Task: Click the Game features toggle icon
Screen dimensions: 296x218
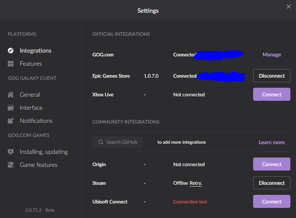Action: 10,165
